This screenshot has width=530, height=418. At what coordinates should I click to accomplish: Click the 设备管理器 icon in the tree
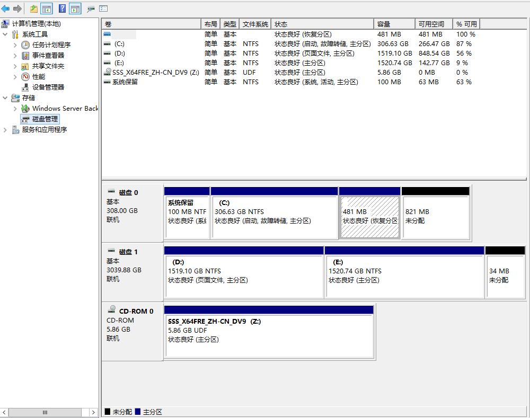[x=25, y=87]
